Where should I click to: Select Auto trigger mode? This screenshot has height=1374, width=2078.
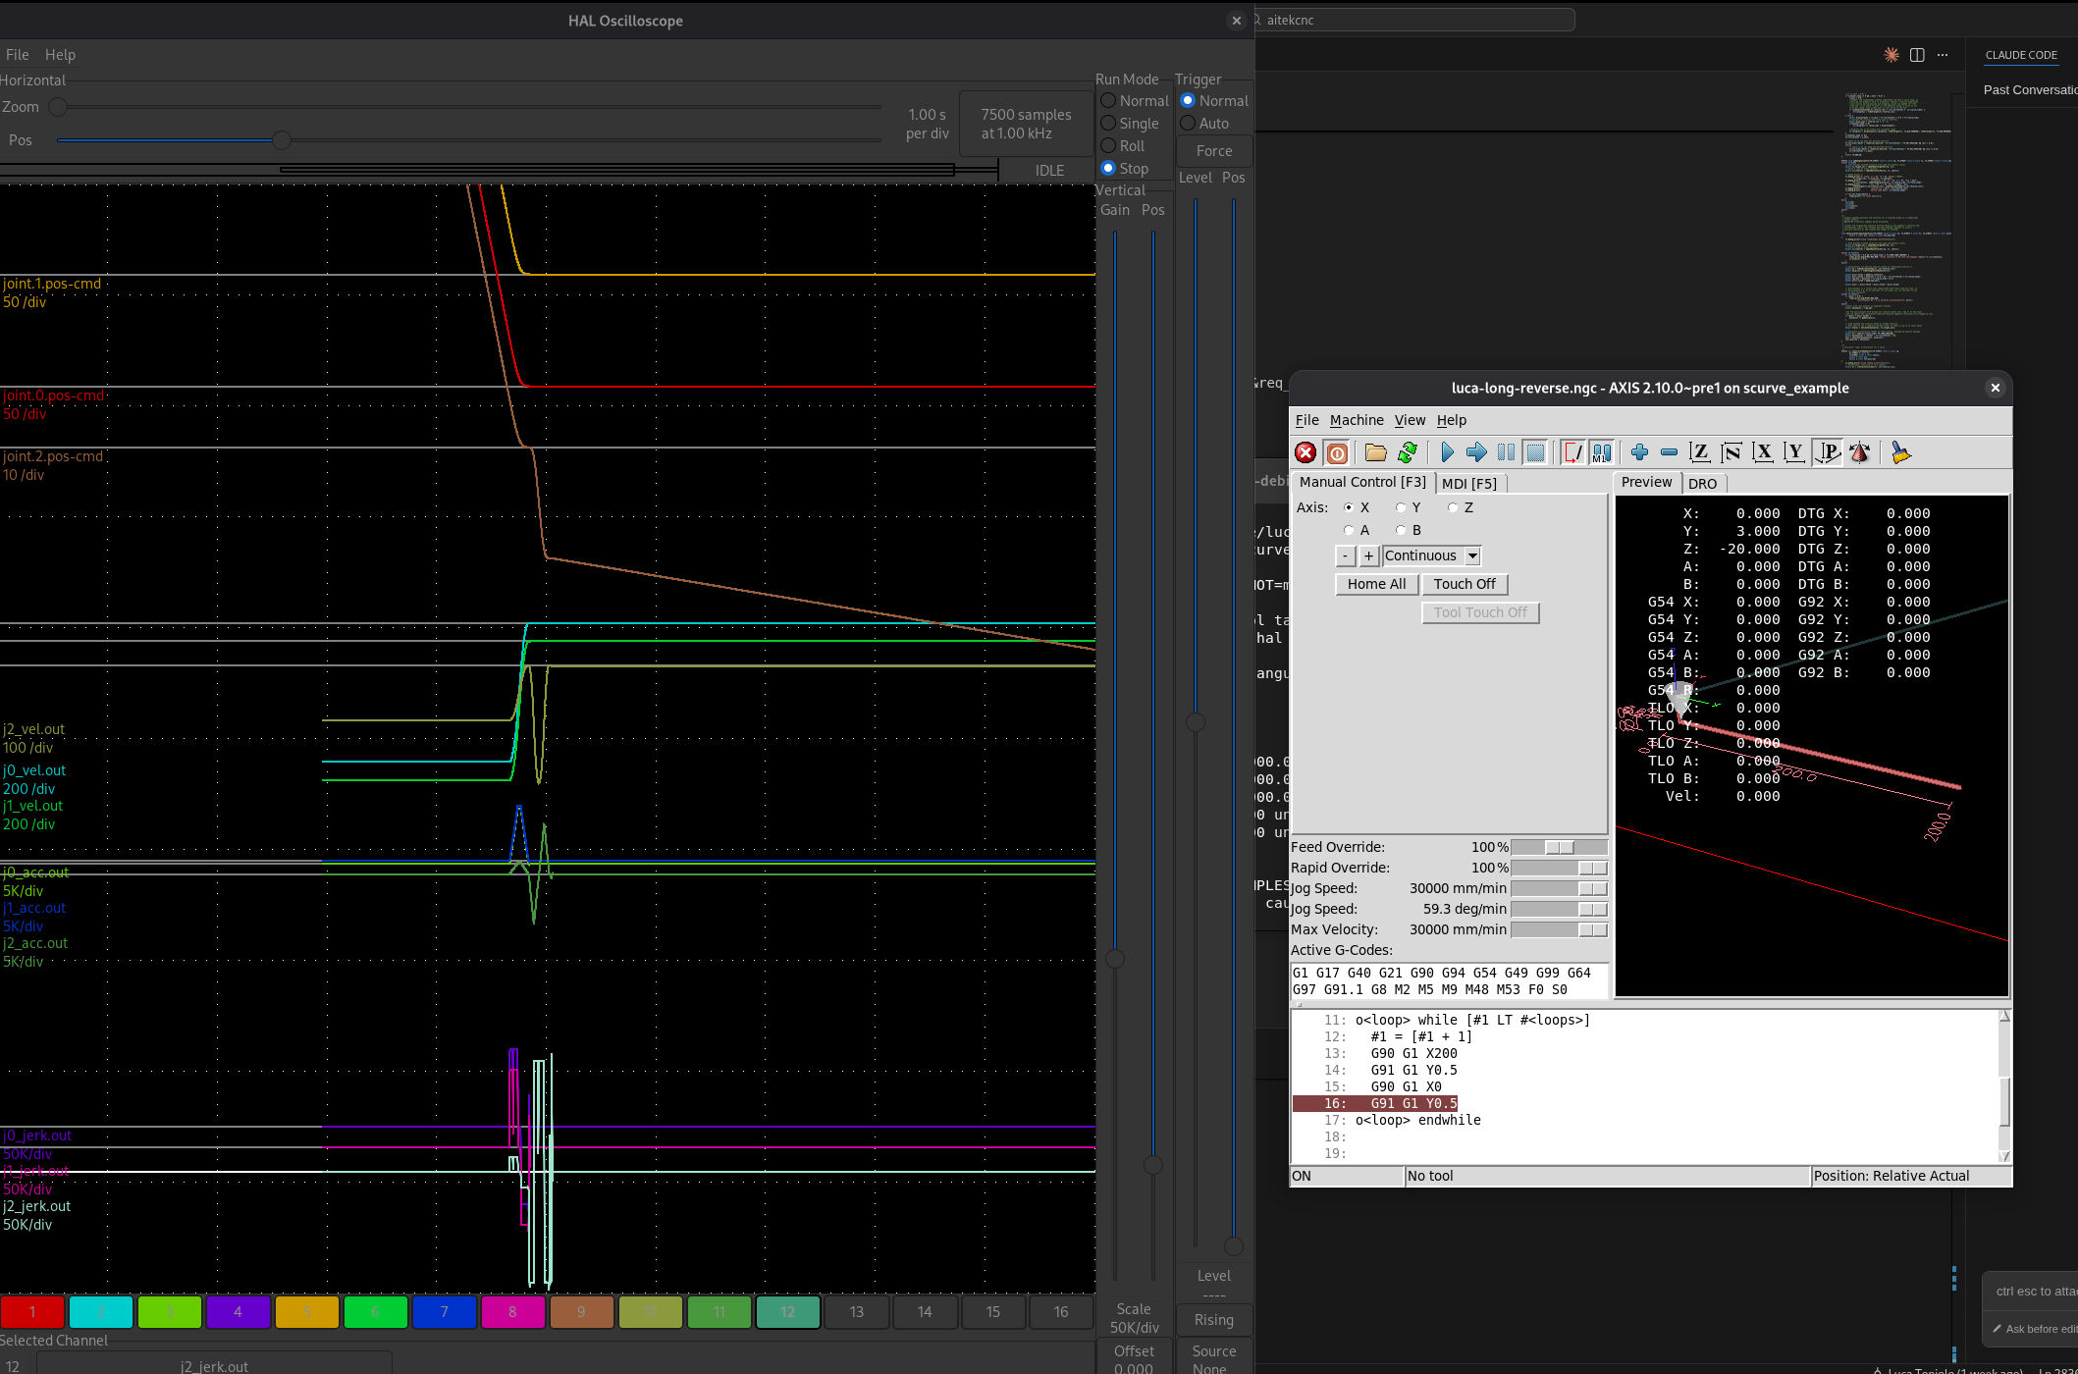[x=1188, y=123]
